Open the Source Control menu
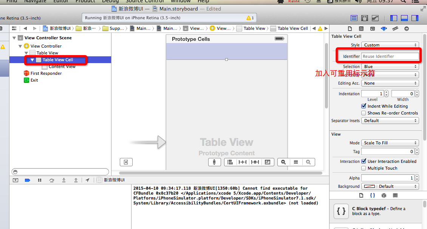Viewport: 427px width, 229px height. (145, 1)
